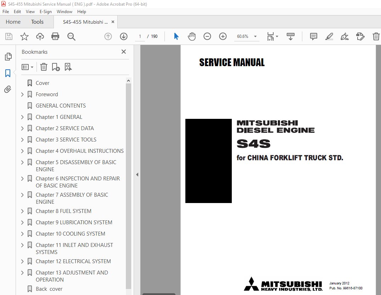Open Chapter 7 ASSEMBLY OF BASIC ENGINE
The image size is (381, 295).
[72, 198]
